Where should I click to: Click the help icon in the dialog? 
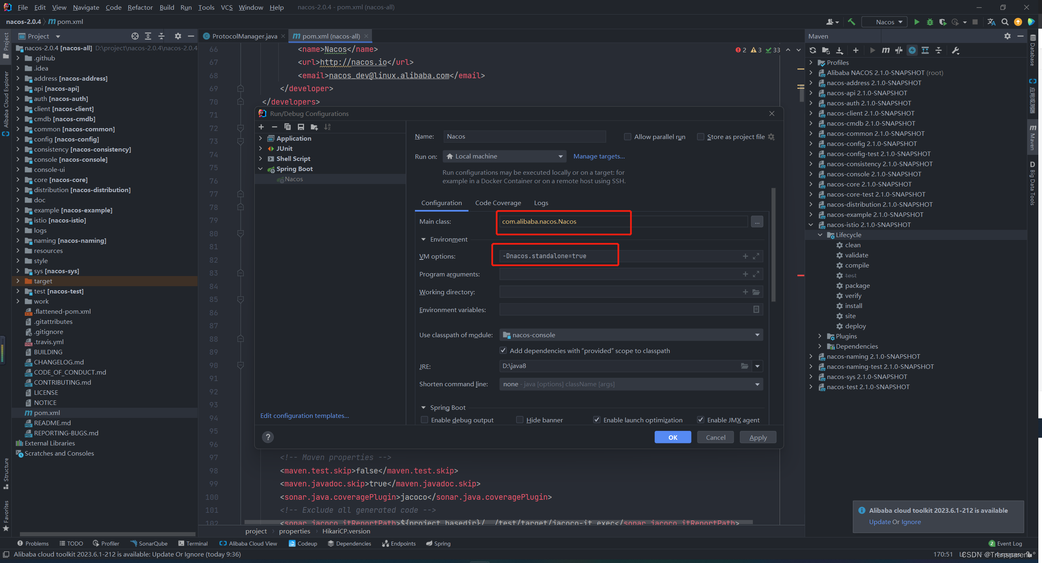pos(268,437)
